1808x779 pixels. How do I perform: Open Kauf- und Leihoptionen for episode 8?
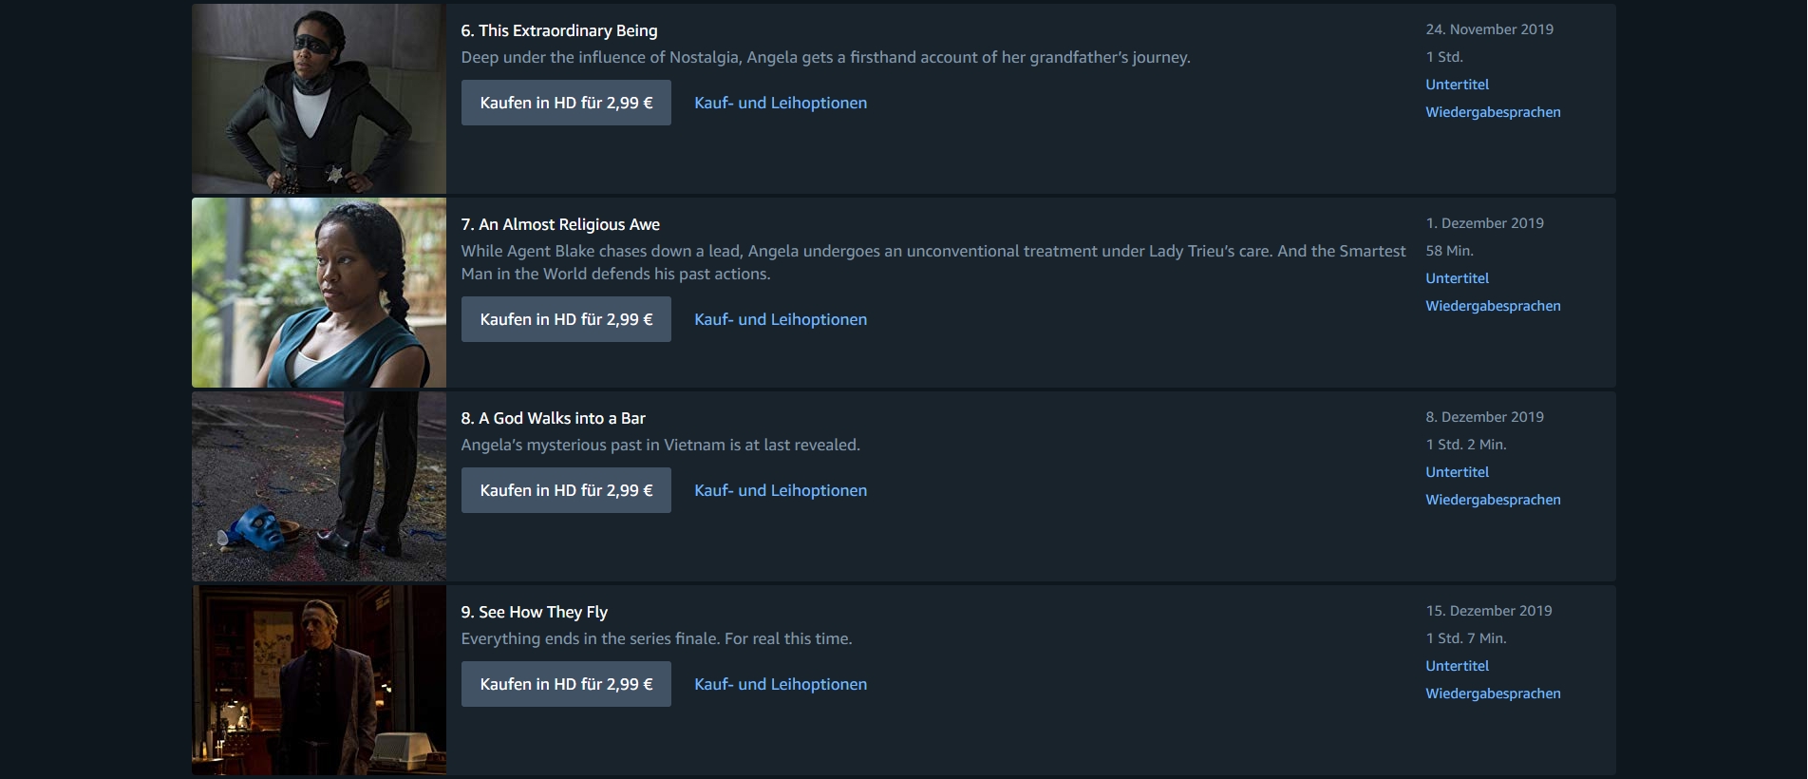[781, 490]
